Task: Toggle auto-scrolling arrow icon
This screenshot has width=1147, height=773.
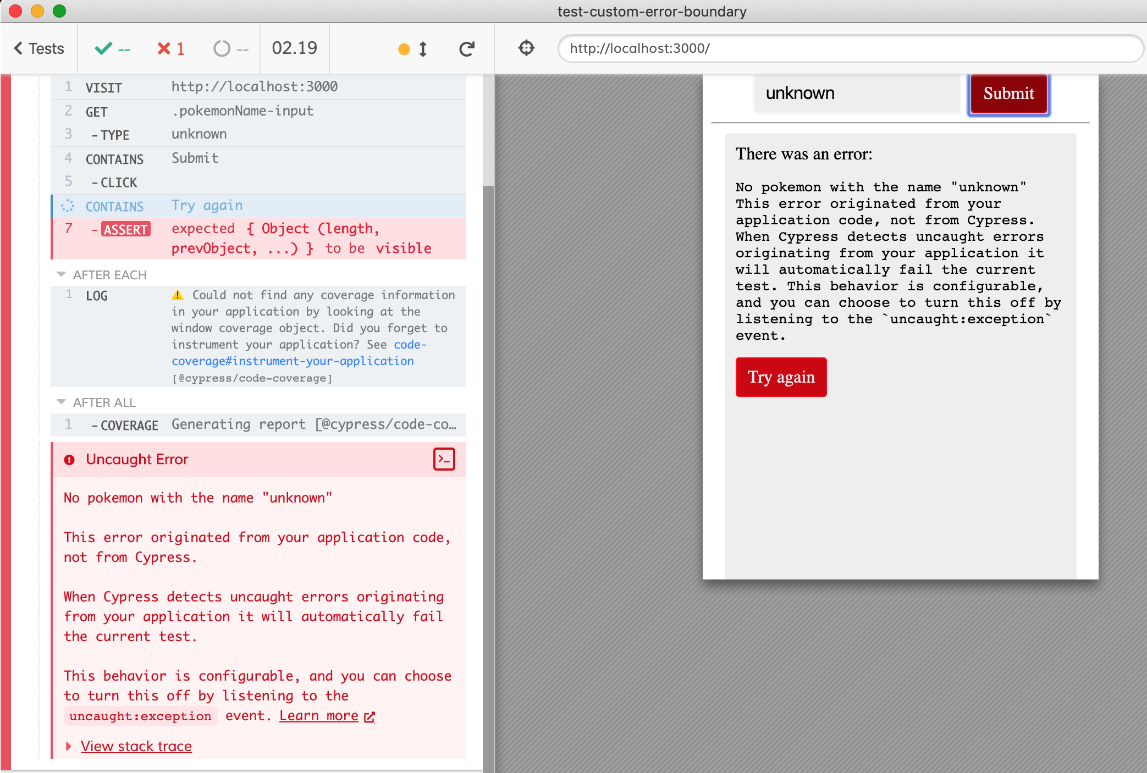Action: coord(423,49)
